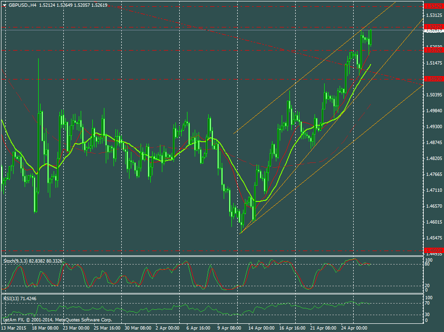
Task: Select the red price label at chart bottom
Action: 433,251
